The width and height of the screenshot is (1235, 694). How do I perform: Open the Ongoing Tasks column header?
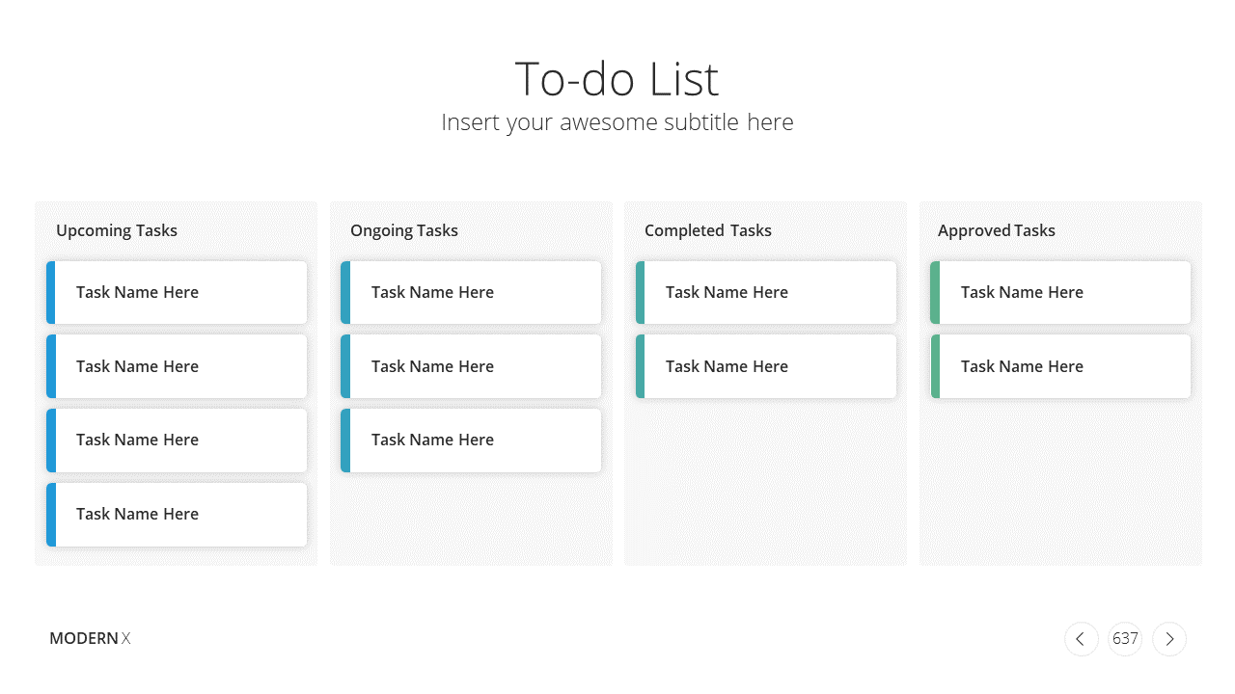tap(404, 230)
